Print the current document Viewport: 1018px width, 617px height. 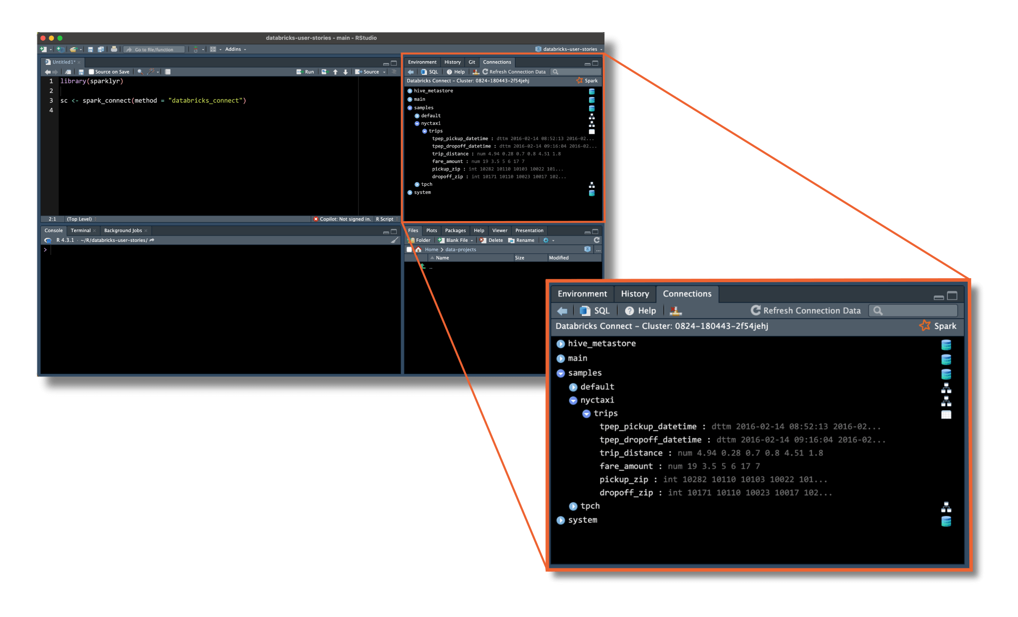[x=114, y=49]
